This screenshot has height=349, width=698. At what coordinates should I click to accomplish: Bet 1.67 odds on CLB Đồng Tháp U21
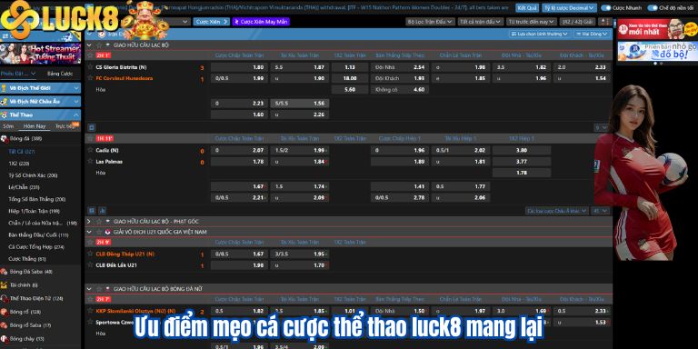tap(240, 254)
